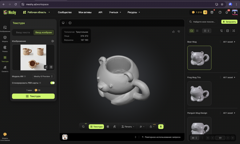Click the Загрузить upload button
This screenshot has height=144, width=240.
(x=229, y=22)
